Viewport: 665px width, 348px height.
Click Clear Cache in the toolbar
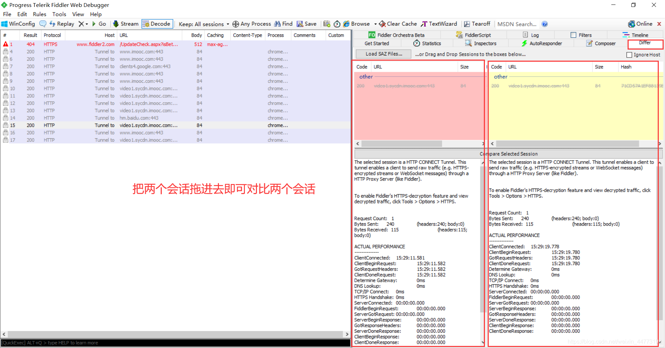398,24
